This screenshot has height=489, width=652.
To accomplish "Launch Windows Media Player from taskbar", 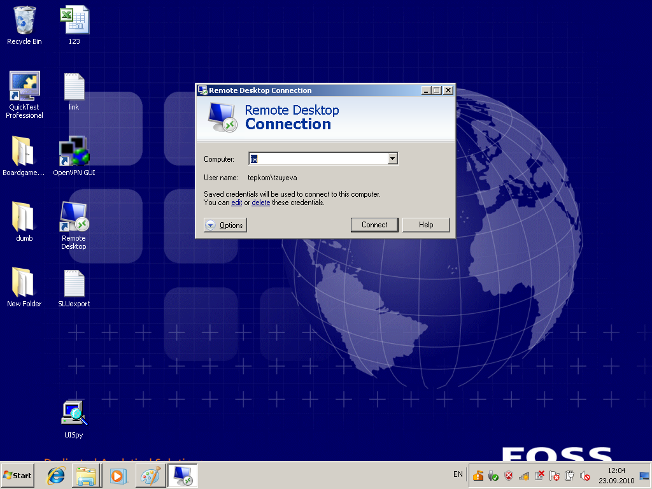I will pyautogui.click(x=118, y=476).
